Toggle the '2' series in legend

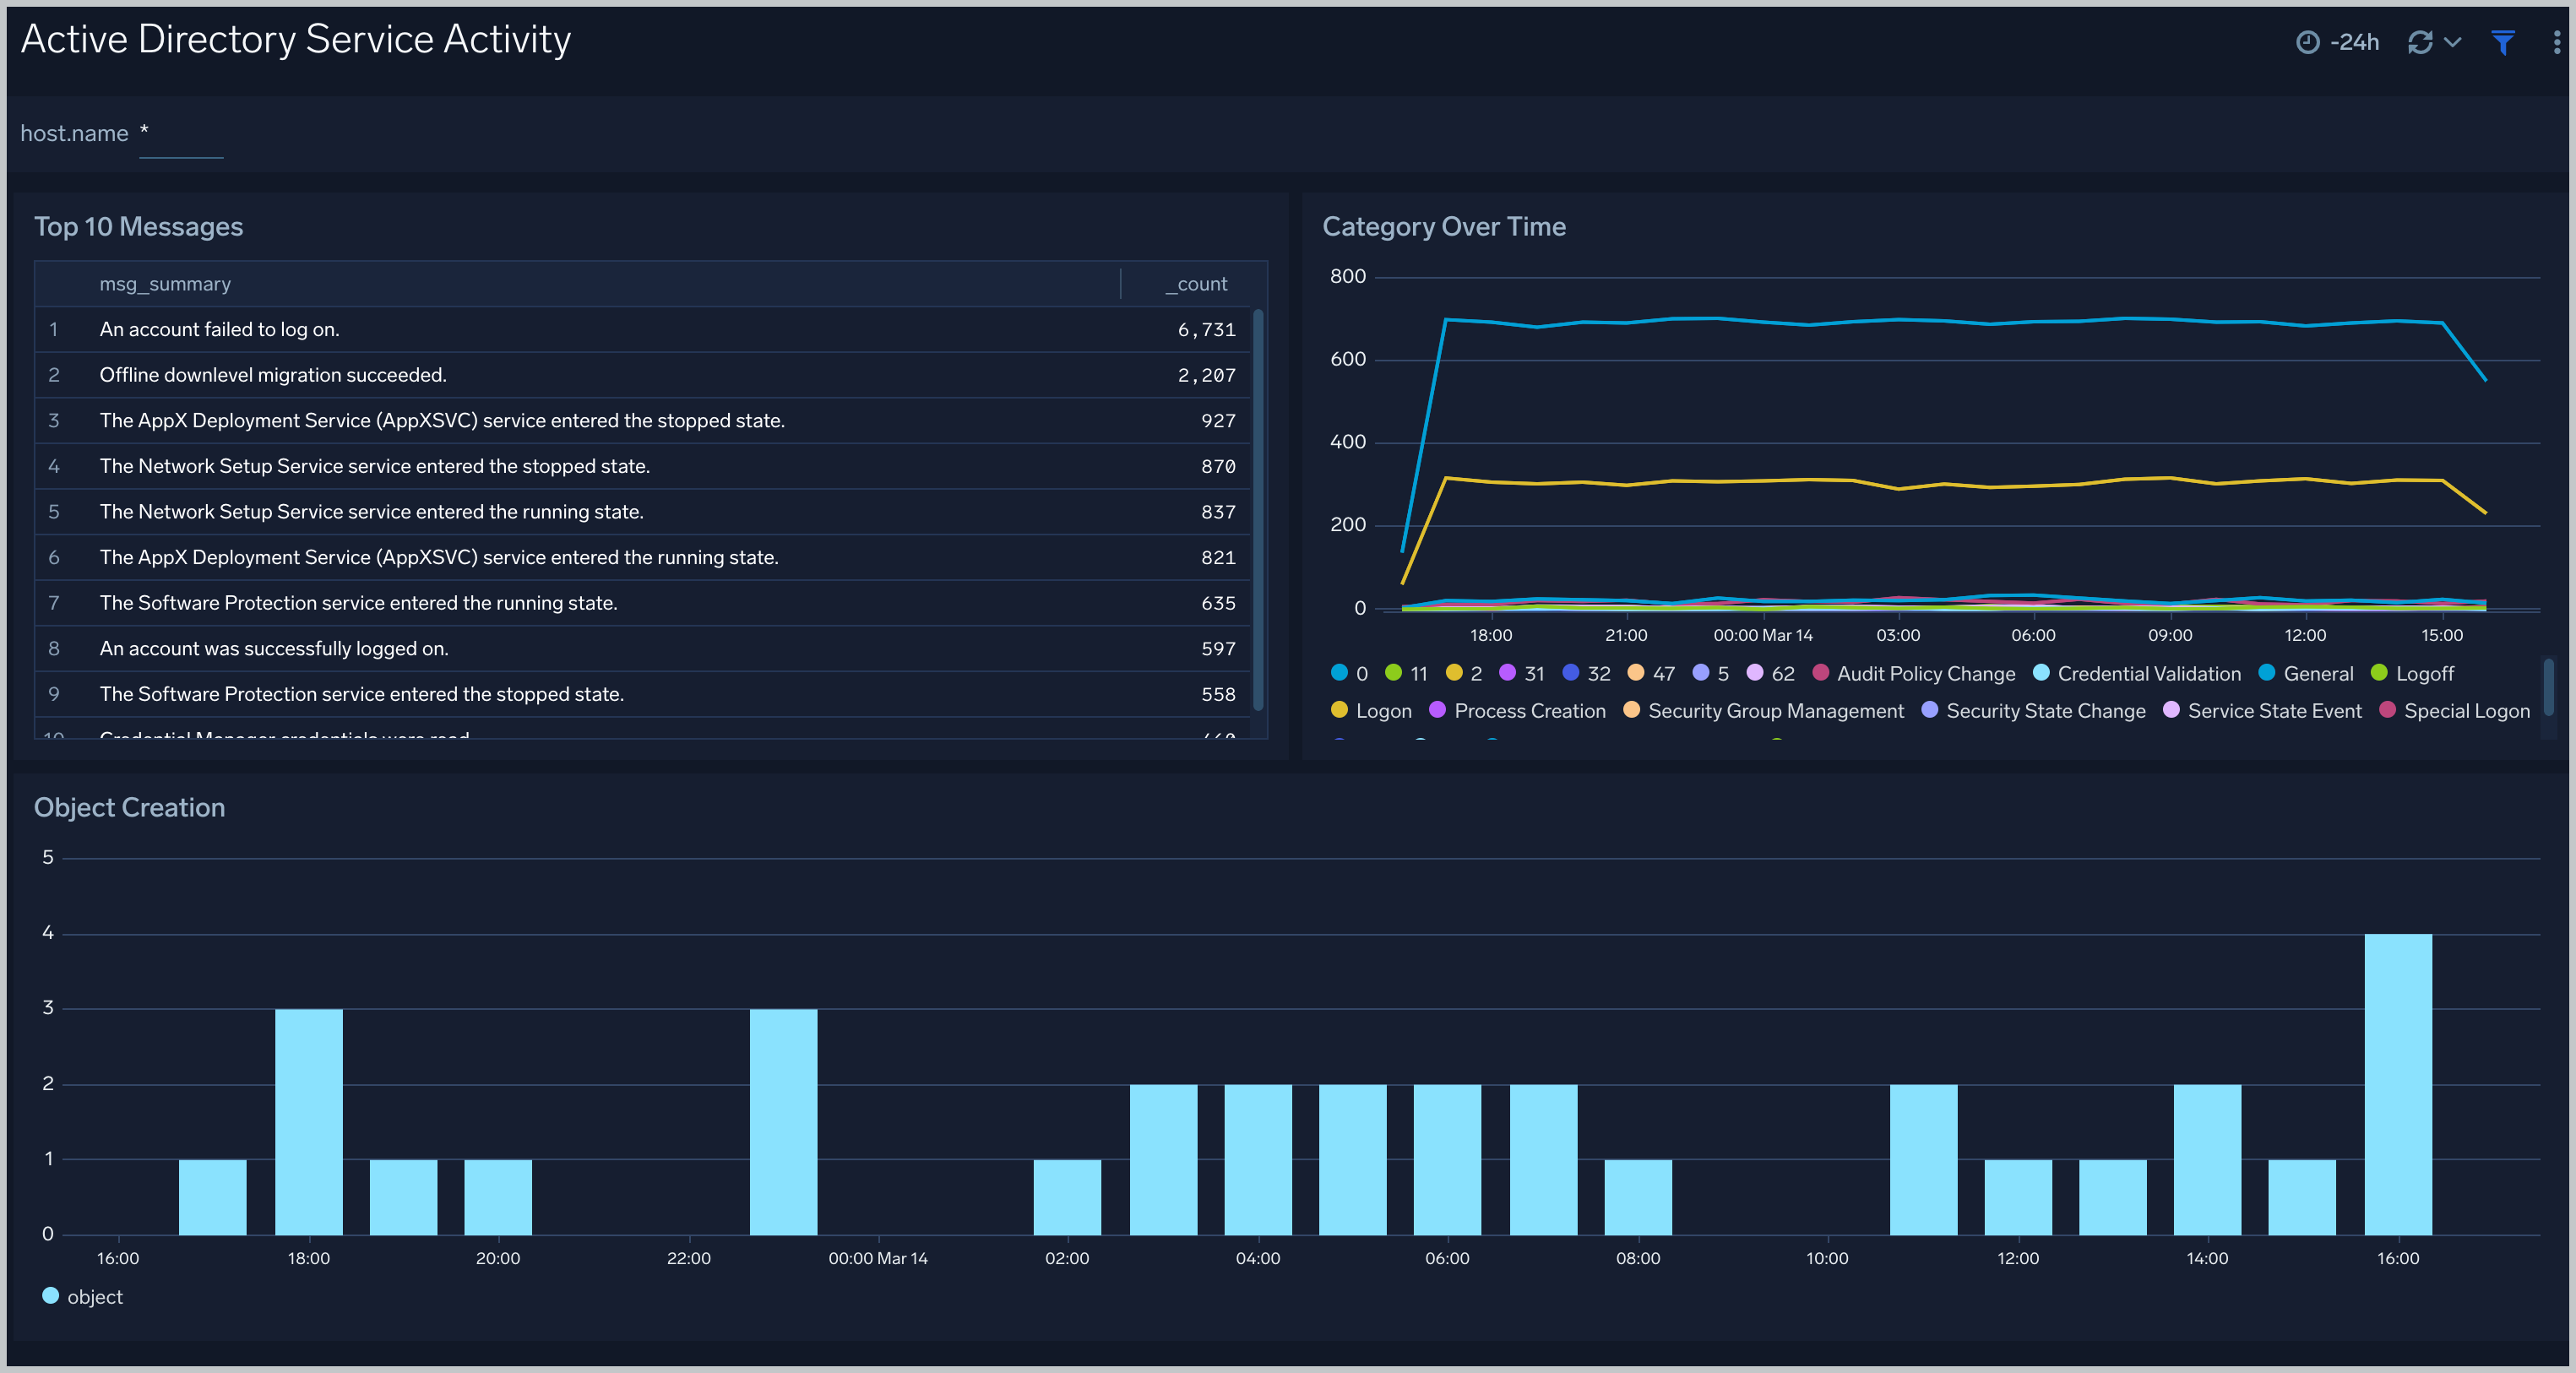(1464, 673)
